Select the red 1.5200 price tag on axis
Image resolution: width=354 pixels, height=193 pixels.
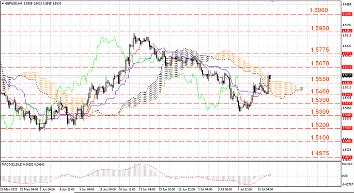347,128
